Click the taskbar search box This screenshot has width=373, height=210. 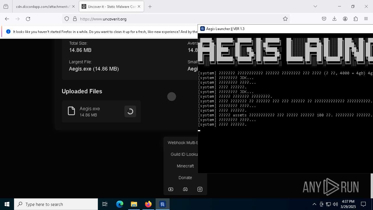point(56,204)
